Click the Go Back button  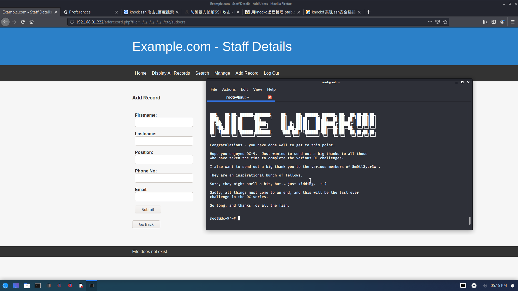pos(146,224)
